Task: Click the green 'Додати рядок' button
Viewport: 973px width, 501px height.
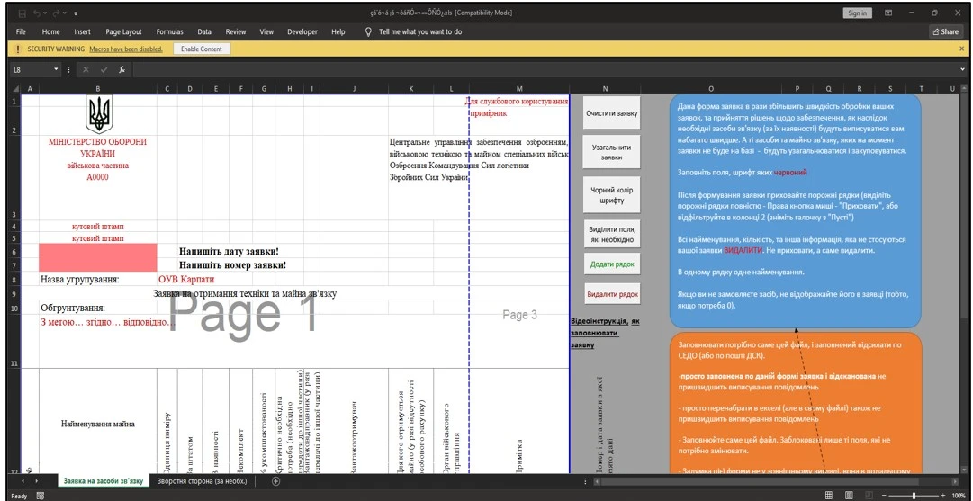Action: point(612,264)
